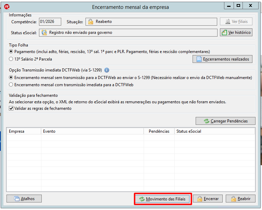Open Ver histórico
Image resolution: width=262 pixels, height=210 pixels.
tap(236, 32)
